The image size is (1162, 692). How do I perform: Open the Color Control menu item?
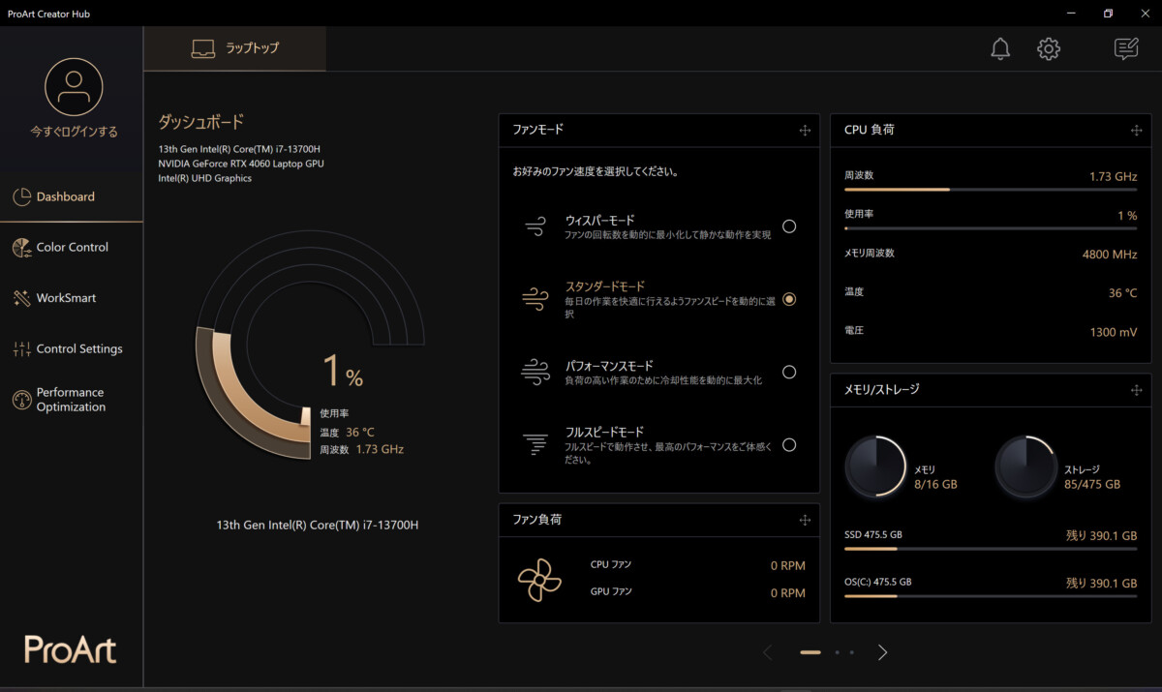point(72,248)
